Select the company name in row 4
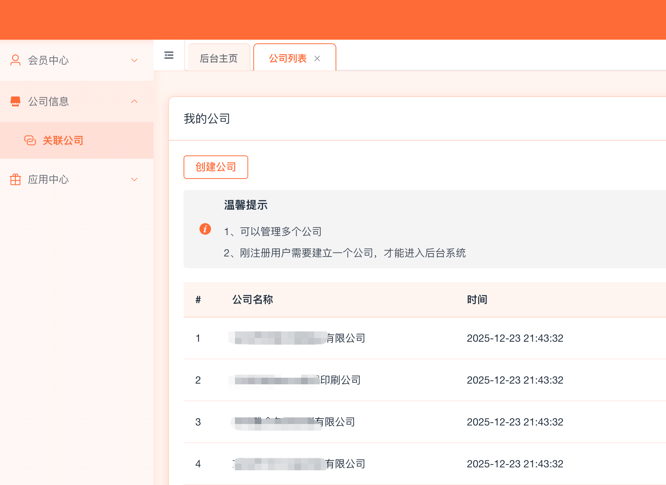This screenshot has width=666, height=485. pyautogui.click(x=298, y=464)
